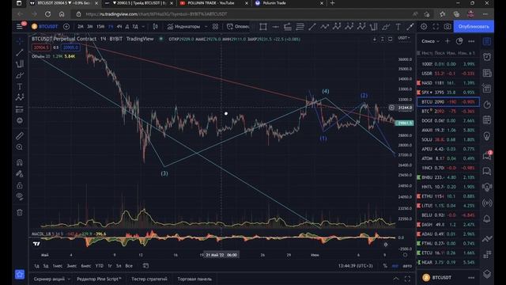Screen dimensions: 506x285
Task: Open the candle chart type selector
Action: click(x=155, y=26)
